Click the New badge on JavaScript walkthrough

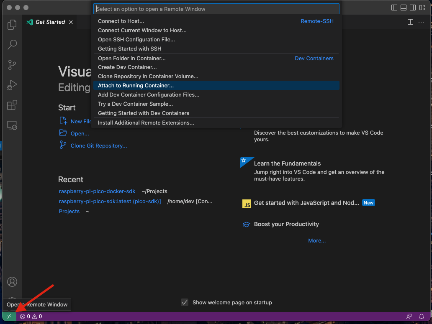tap(368, 203)
